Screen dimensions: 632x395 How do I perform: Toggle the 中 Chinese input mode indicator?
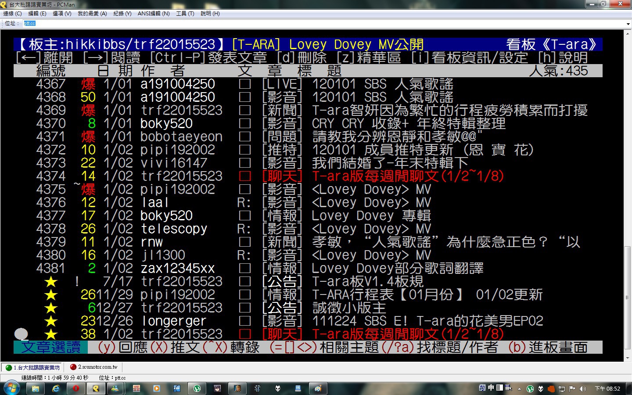(x=491, y=388)
